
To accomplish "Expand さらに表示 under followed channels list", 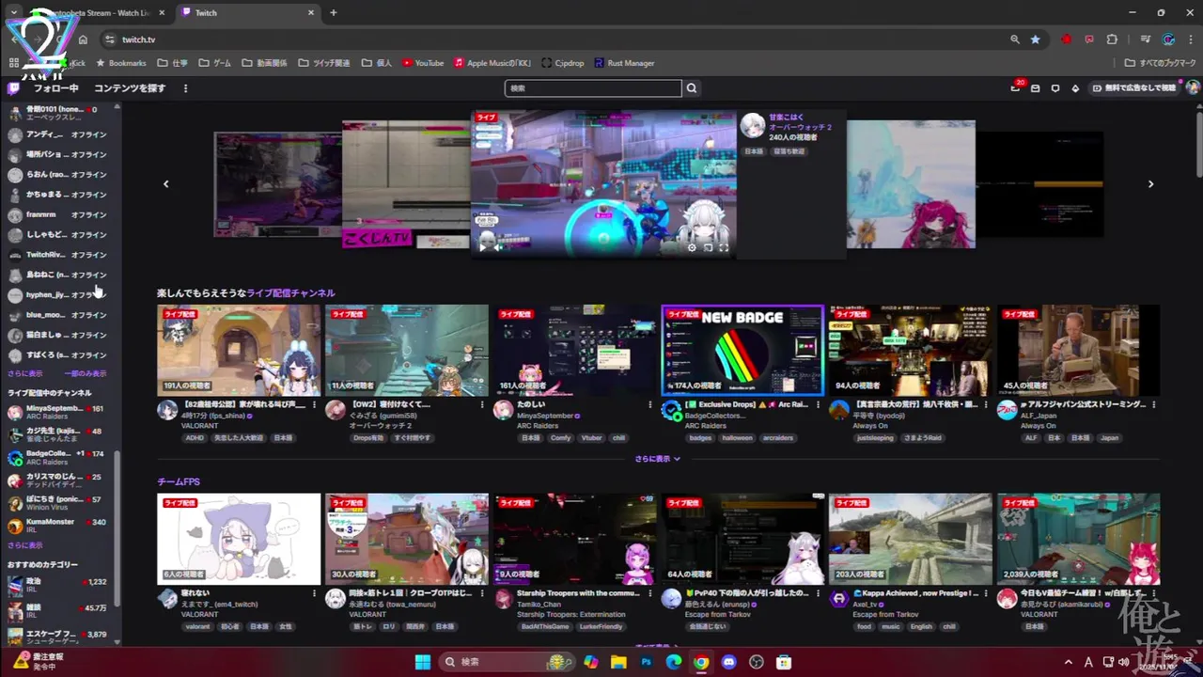I will tap(24, 373).
